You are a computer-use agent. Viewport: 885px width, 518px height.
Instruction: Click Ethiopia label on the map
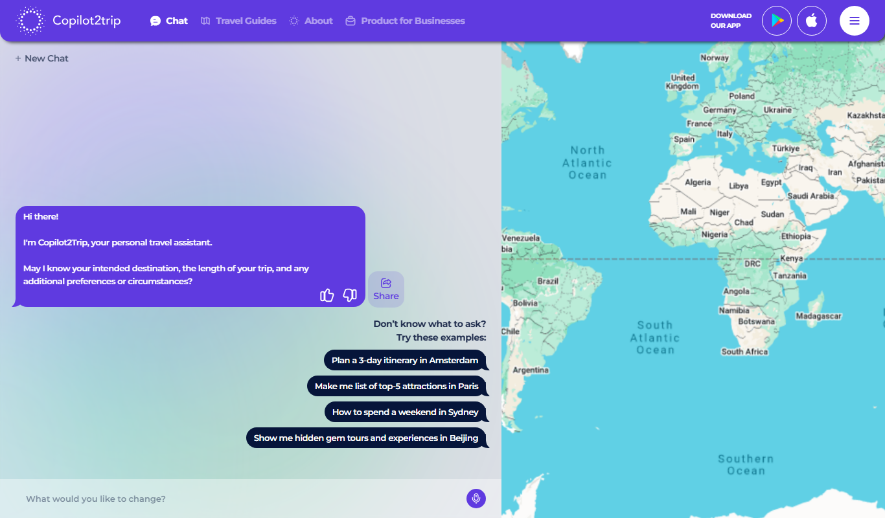(796, 236)
